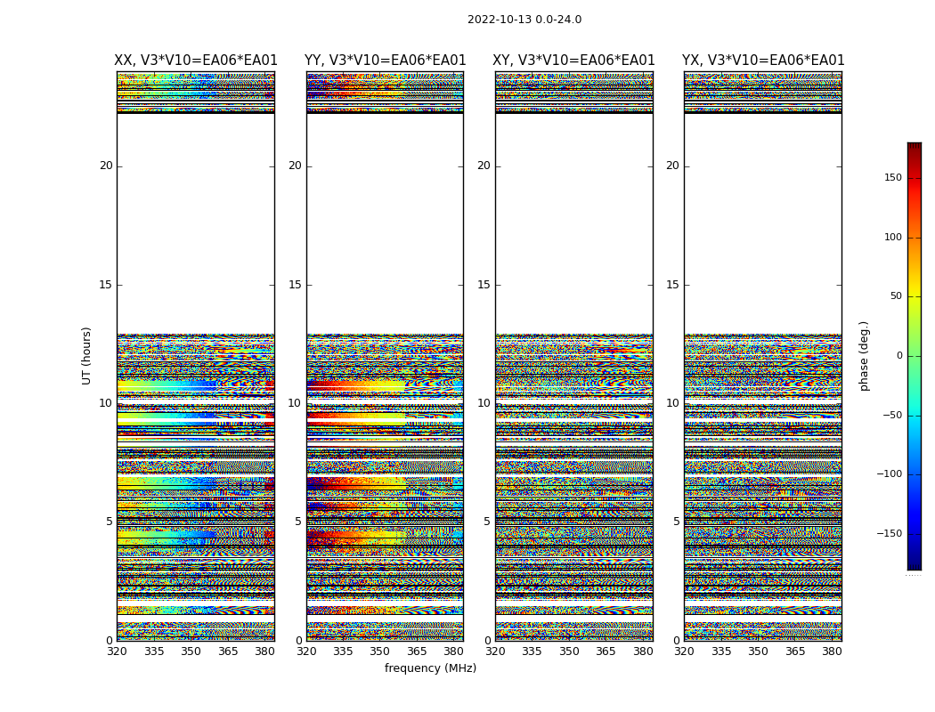Screen dimensions: 935x712
Task: Click the UT (hours) axis label
Action: [x=86, y=356]
